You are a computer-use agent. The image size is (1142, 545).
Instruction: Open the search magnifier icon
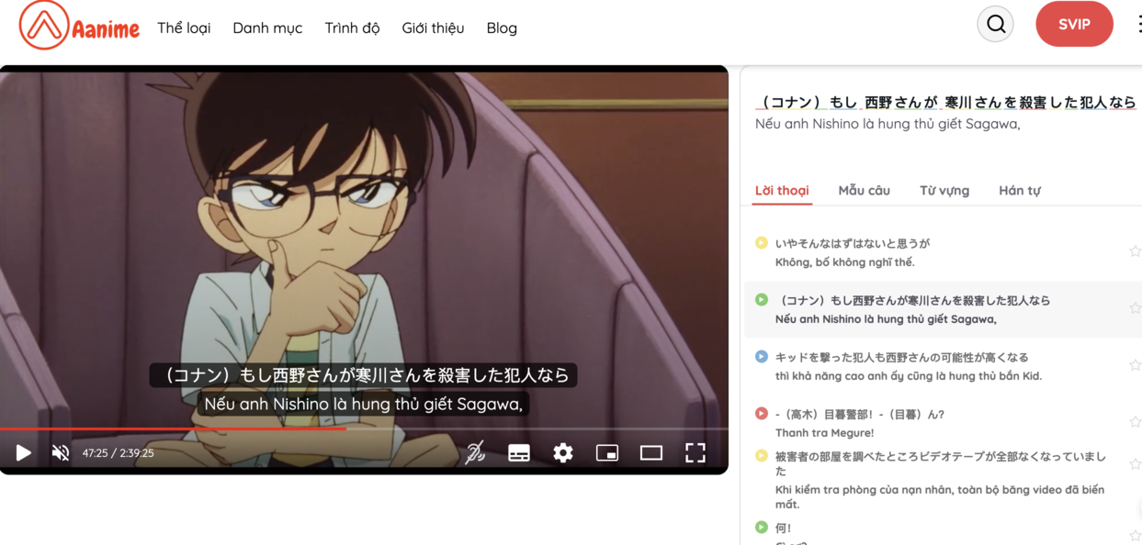click(996, 25)
